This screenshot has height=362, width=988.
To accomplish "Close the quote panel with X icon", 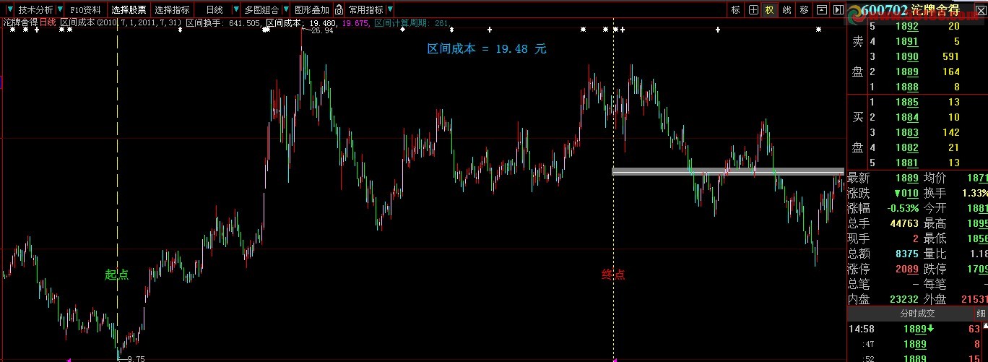I will pos(981,10).
